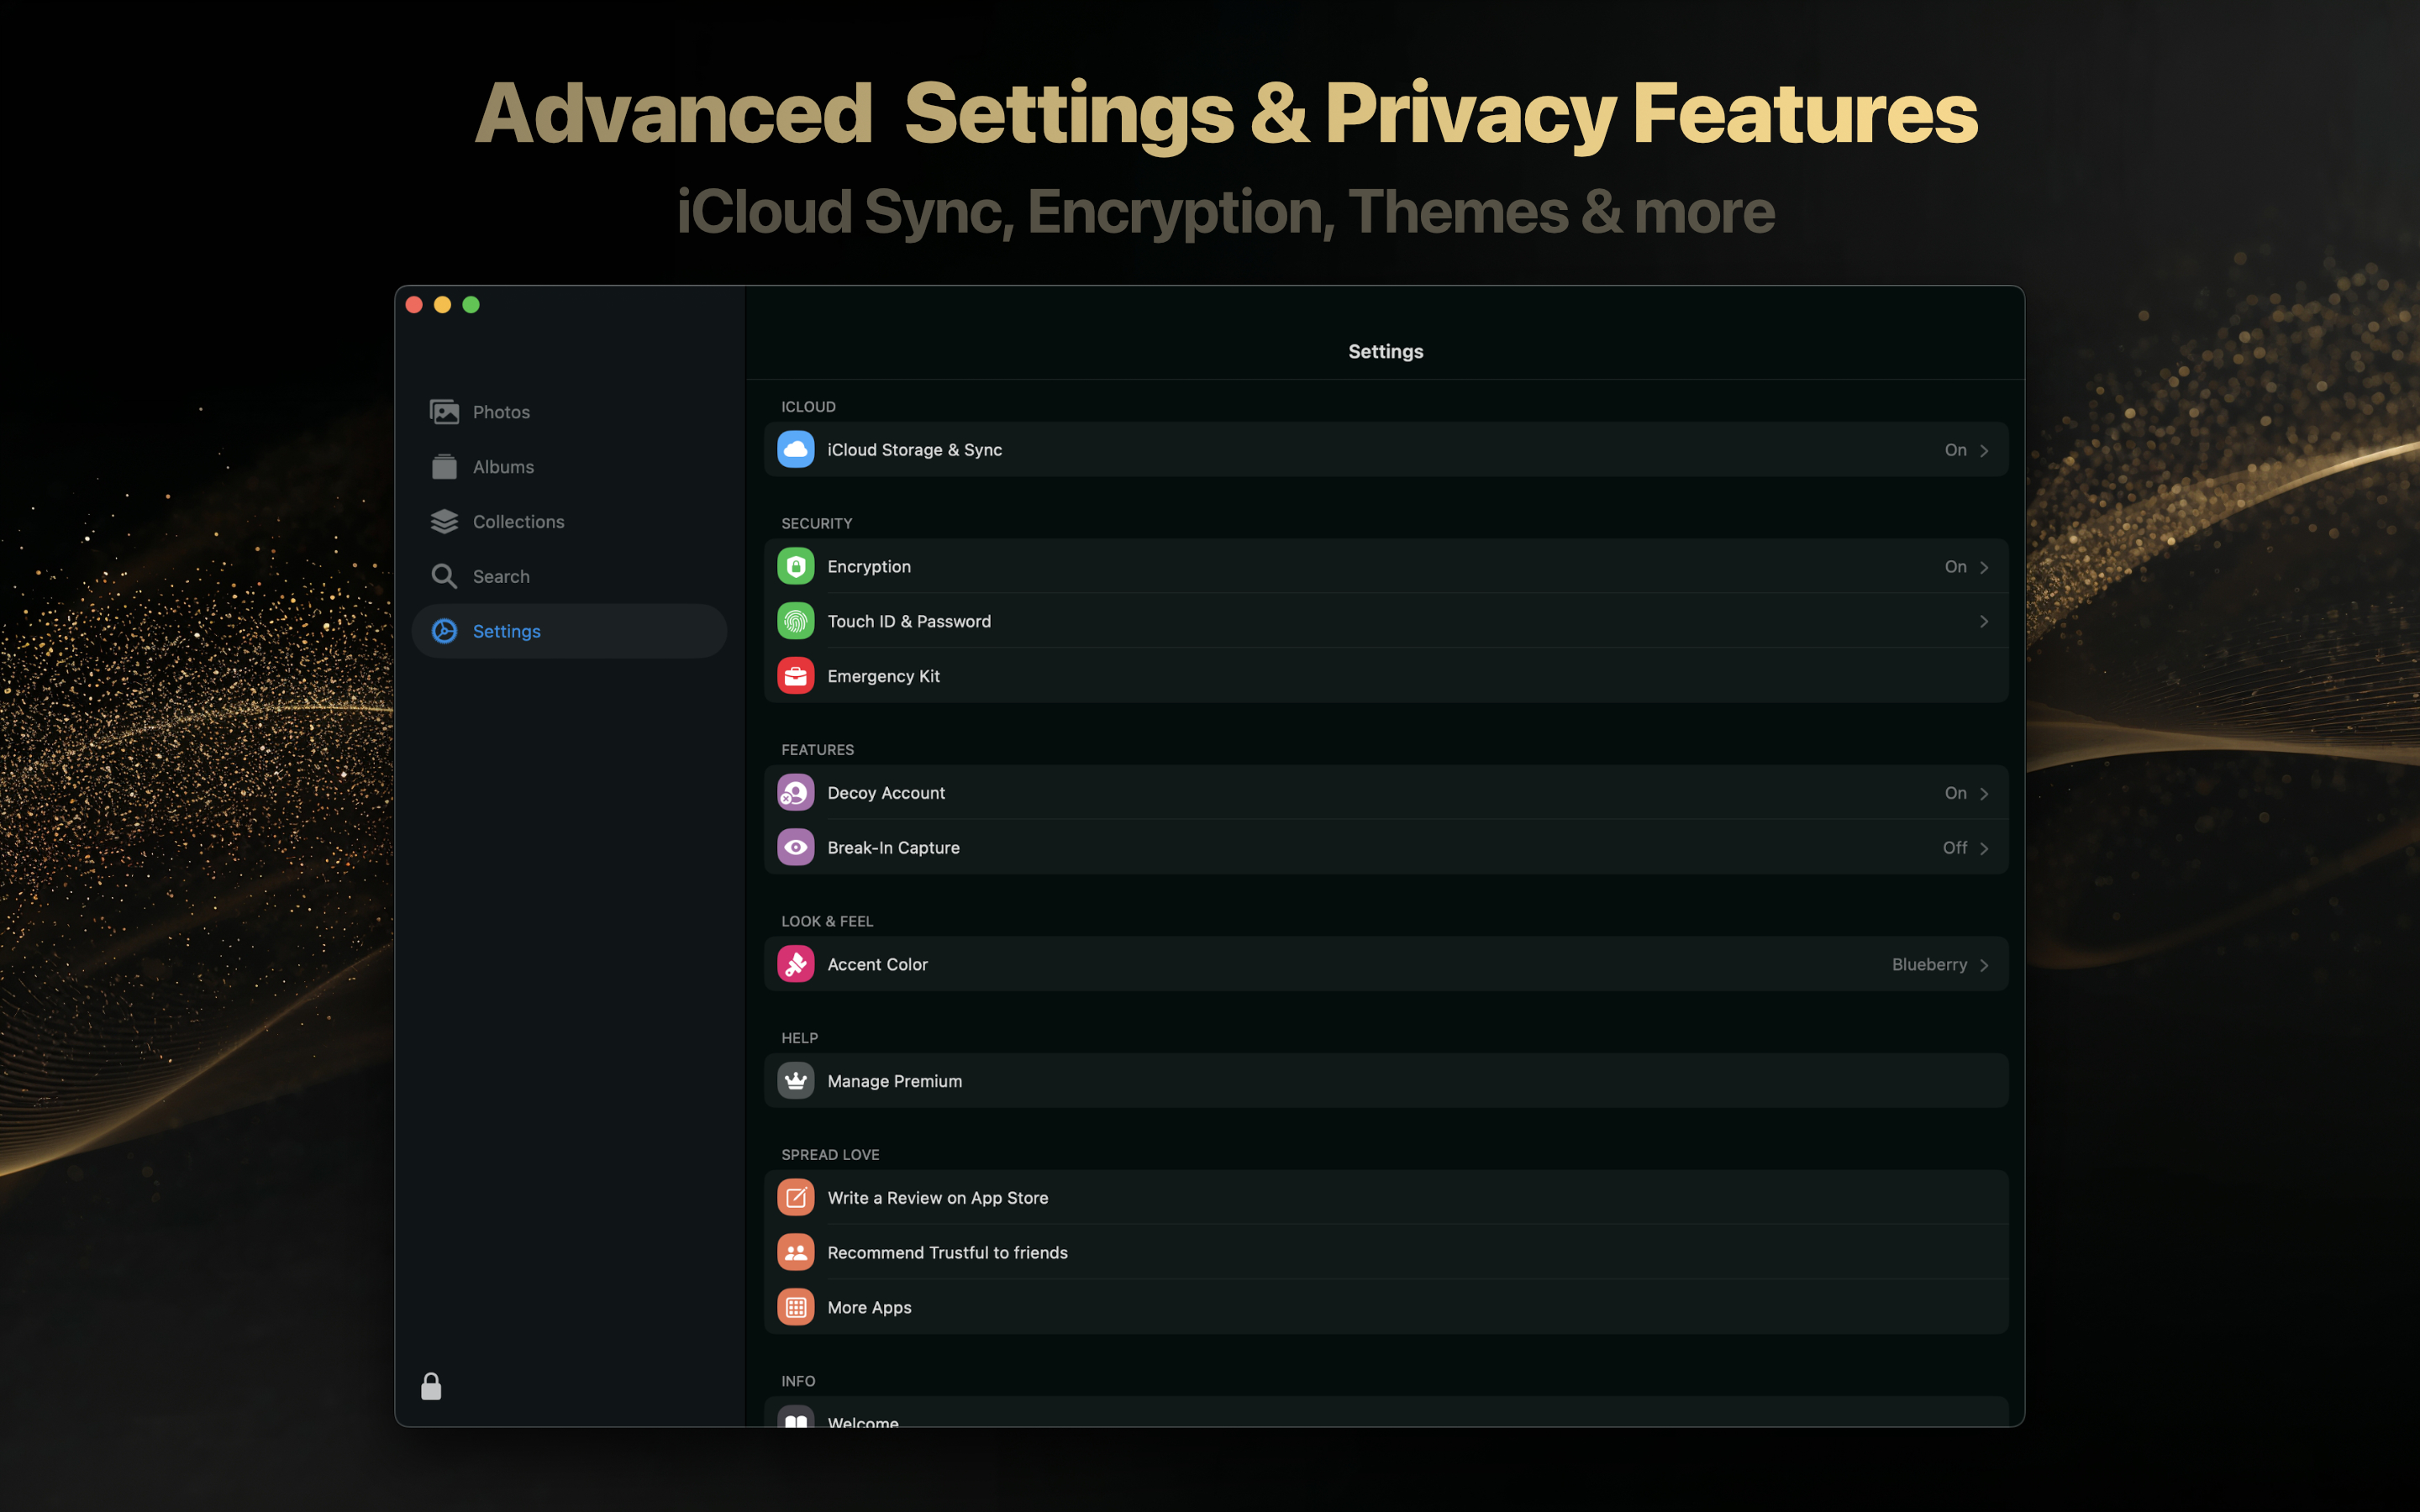Click the Accent Color paintbrush icon

pos(796,965)
